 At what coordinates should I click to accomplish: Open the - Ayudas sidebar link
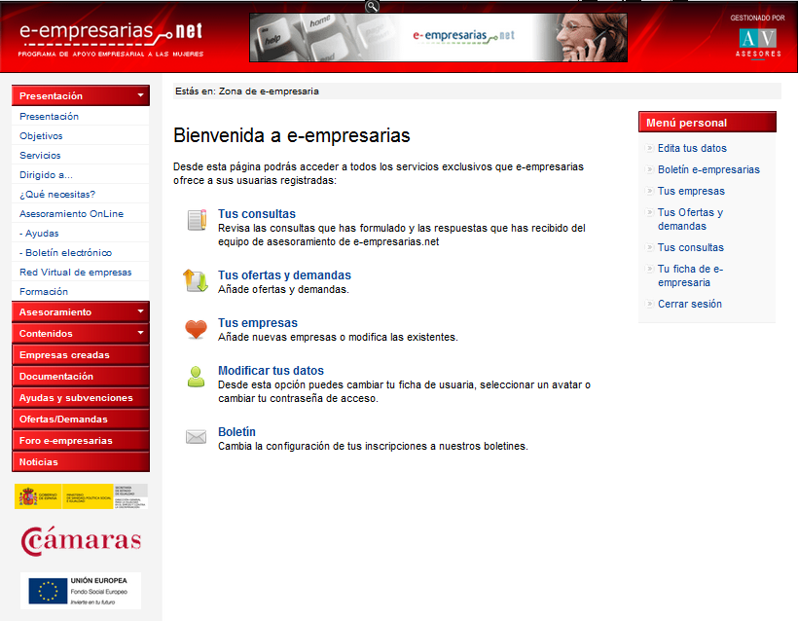(39, 234)
